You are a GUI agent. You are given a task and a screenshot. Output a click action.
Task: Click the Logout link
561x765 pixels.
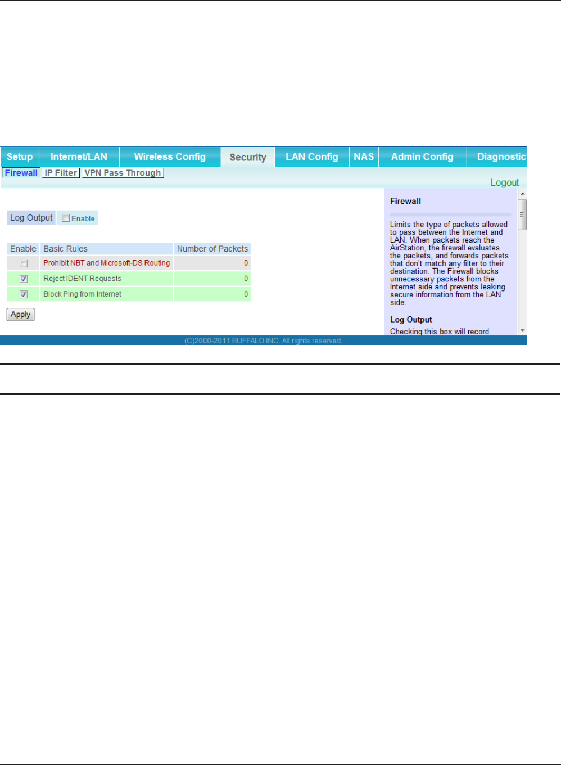[x=504, y=182]
